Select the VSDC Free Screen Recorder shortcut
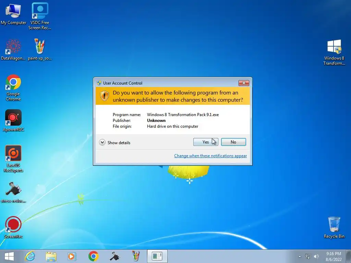351x263 pixels. click(40, 16)
